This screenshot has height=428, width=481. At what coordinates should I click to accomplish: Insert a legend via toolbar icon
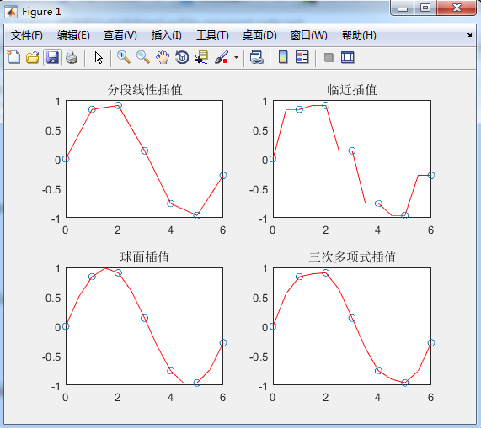(302, 57)
